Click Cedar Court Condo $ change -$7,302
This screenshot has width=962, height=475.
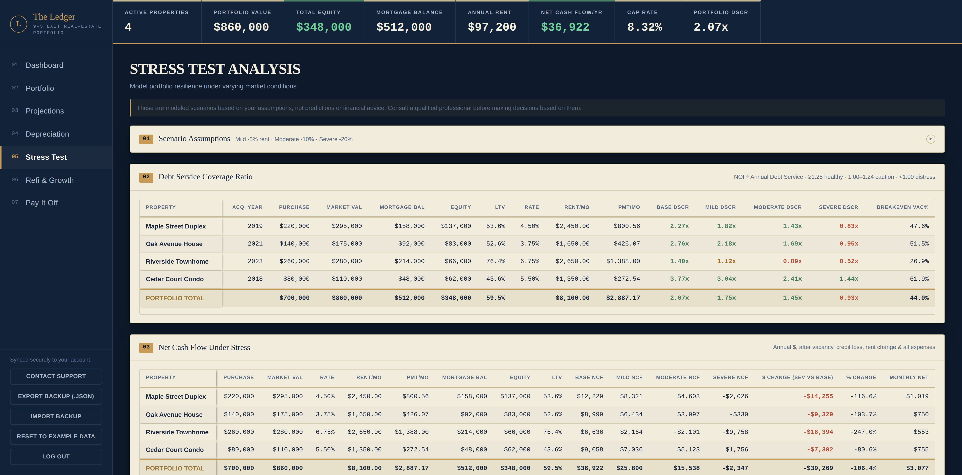(820, 450)
